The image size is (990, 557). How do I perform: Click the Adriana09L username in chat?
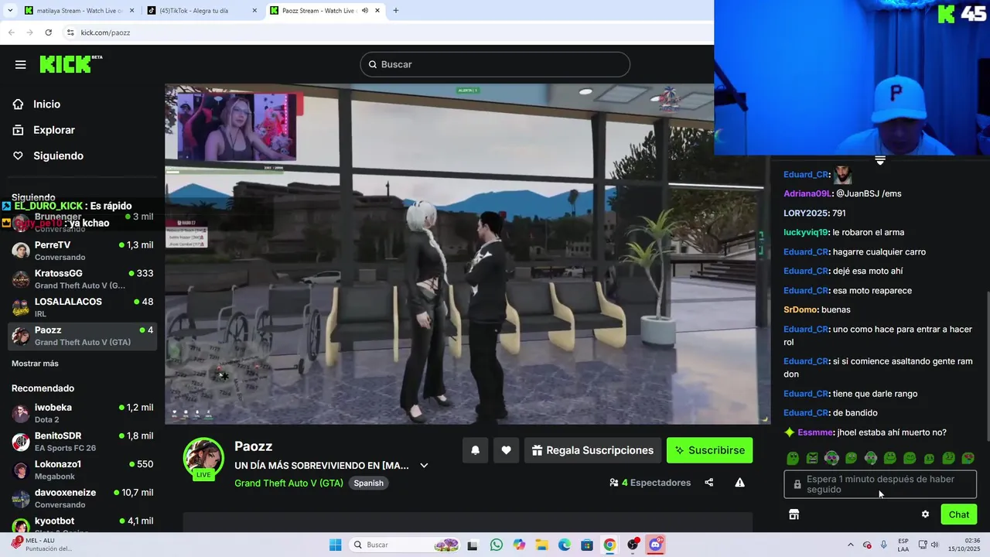pyautogui.click(x=807, y=193)
